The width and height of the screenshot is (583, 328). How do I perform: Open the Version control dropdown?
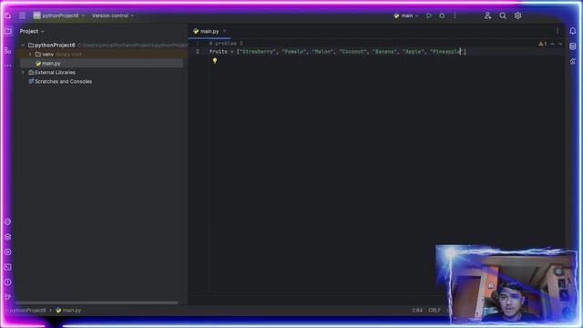pyautogui.click(x=113, y=15)
